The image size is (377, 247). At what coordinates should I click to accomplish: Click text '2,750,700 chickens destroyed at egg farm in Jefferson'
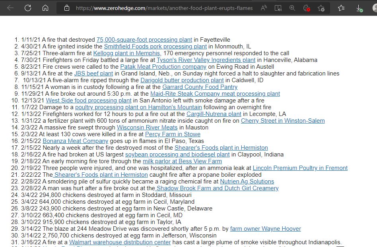(116, 235)
